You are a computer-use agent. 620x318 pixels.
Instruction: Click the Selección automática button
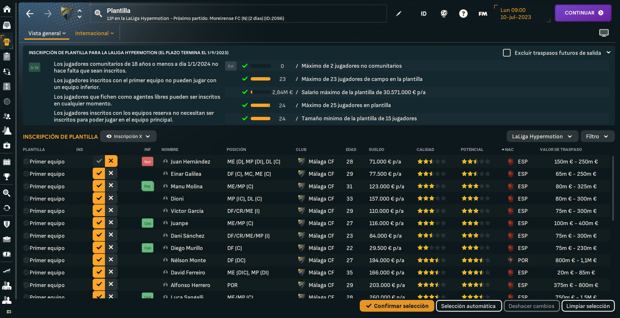(469, 306)
